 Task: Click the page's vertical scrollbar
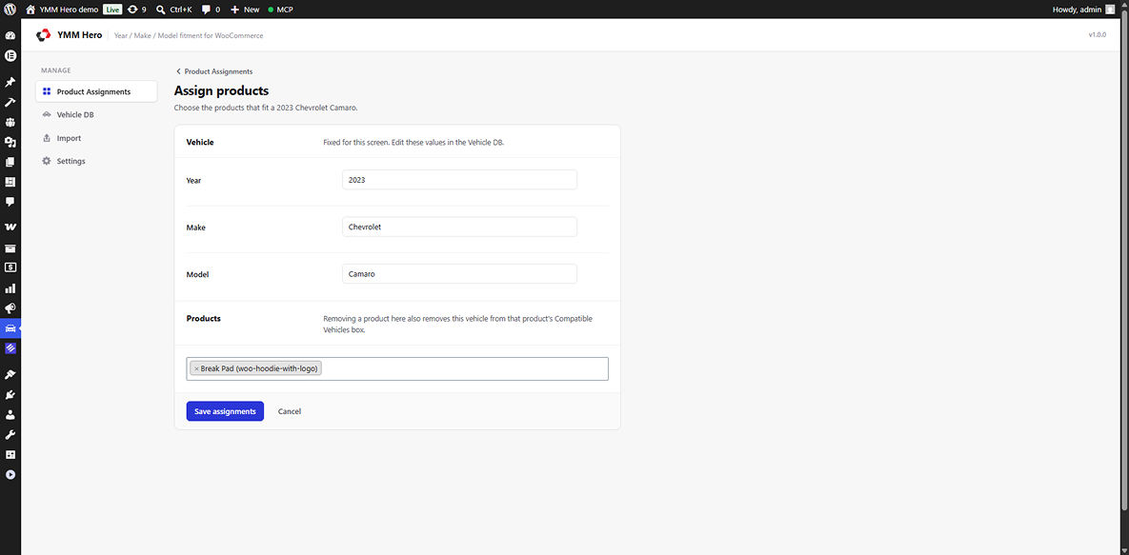tap(1125, 263)
